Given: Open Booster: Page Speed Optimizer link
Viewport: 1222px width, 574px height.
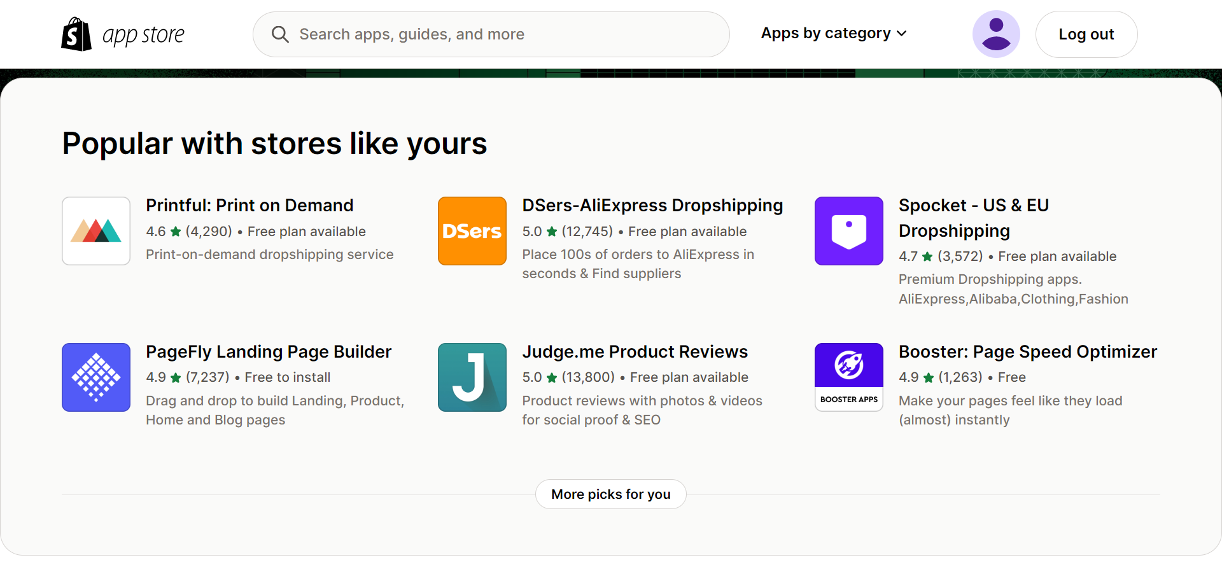Looking at the screenshot, I should [1027, 352].
